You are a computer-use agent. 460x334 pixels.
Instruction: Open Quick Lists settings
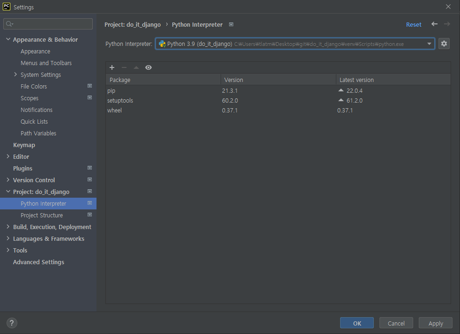(x=34, y=121)
